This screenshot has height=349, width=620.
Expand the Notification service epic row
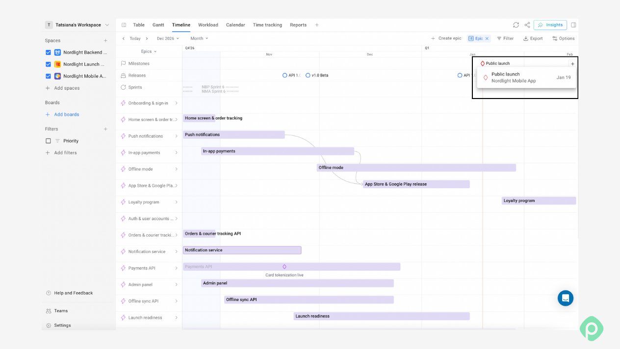[x=177, y=252]
